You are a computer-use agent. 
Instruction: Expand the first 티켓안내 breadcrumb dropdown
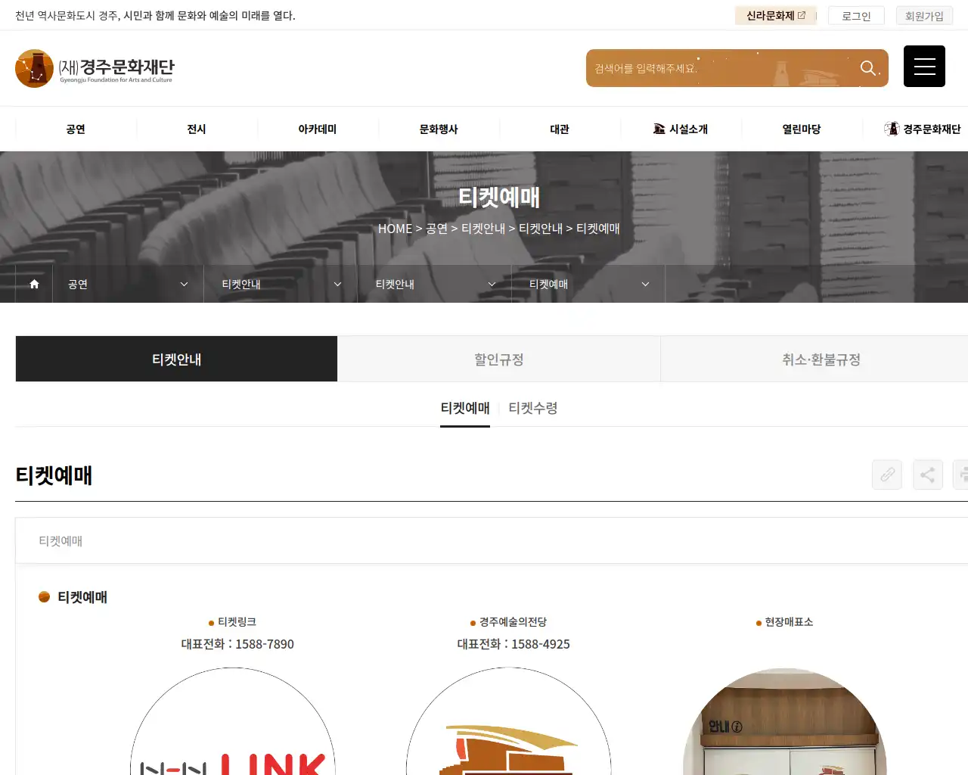(x=281, y=284)
